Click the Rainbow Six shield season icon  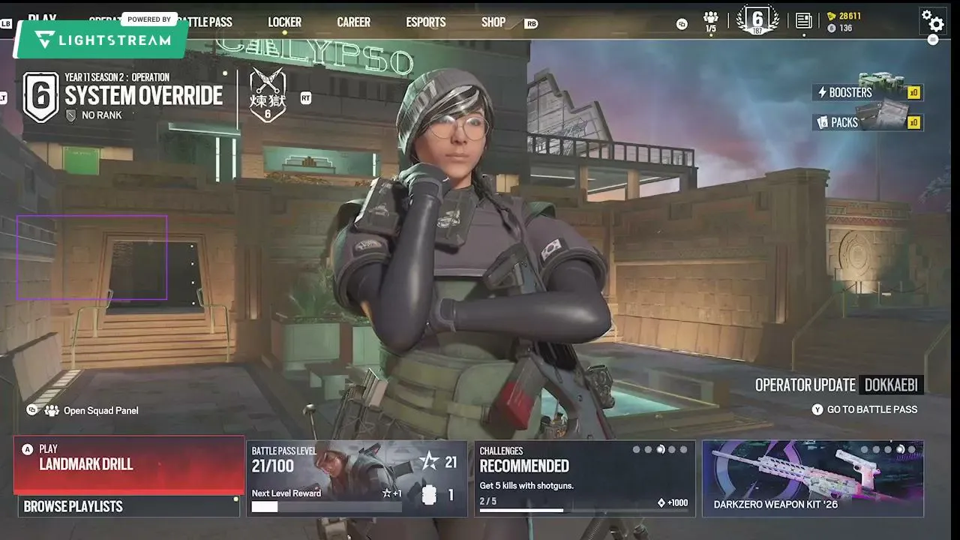click(40, 97)
